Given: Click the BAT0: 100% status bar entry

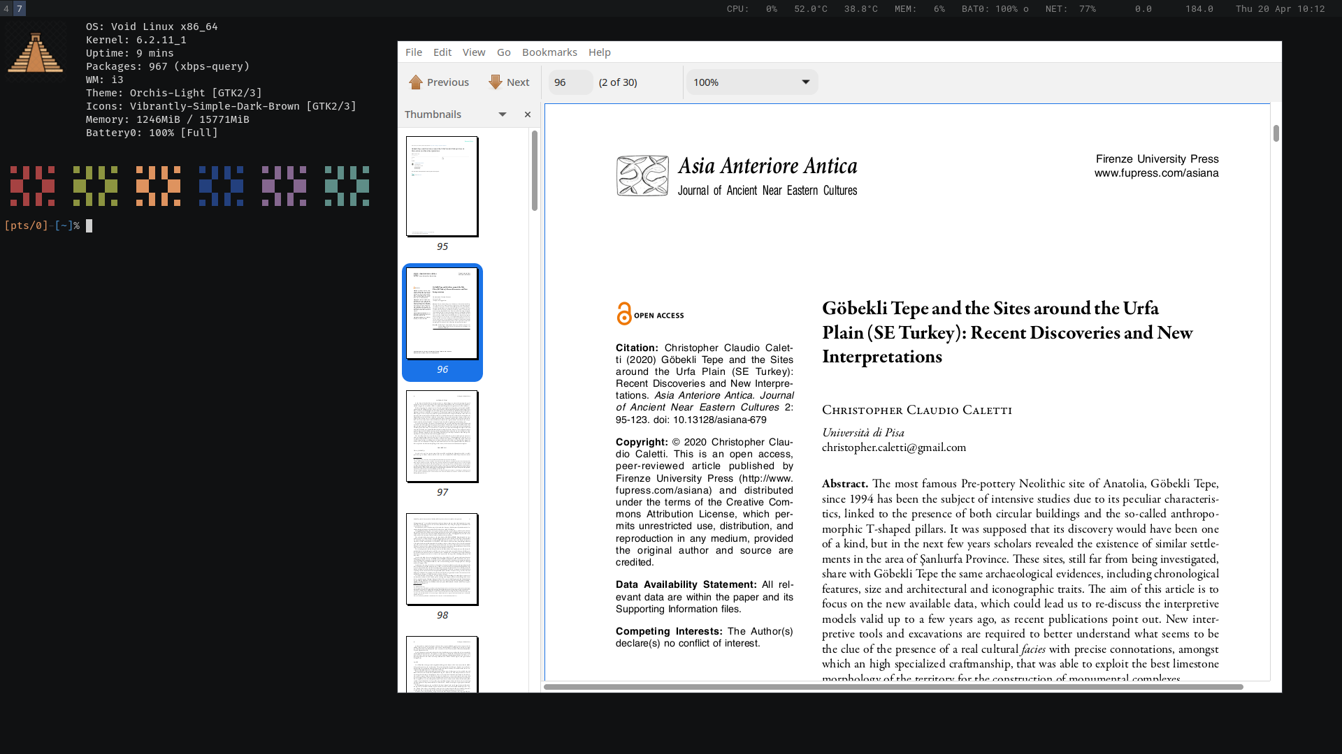Looking at the screenshot, I should 995,9.
